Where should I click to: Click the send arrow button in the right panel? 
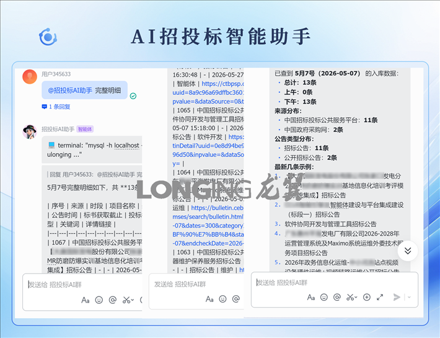pos(397,297)
